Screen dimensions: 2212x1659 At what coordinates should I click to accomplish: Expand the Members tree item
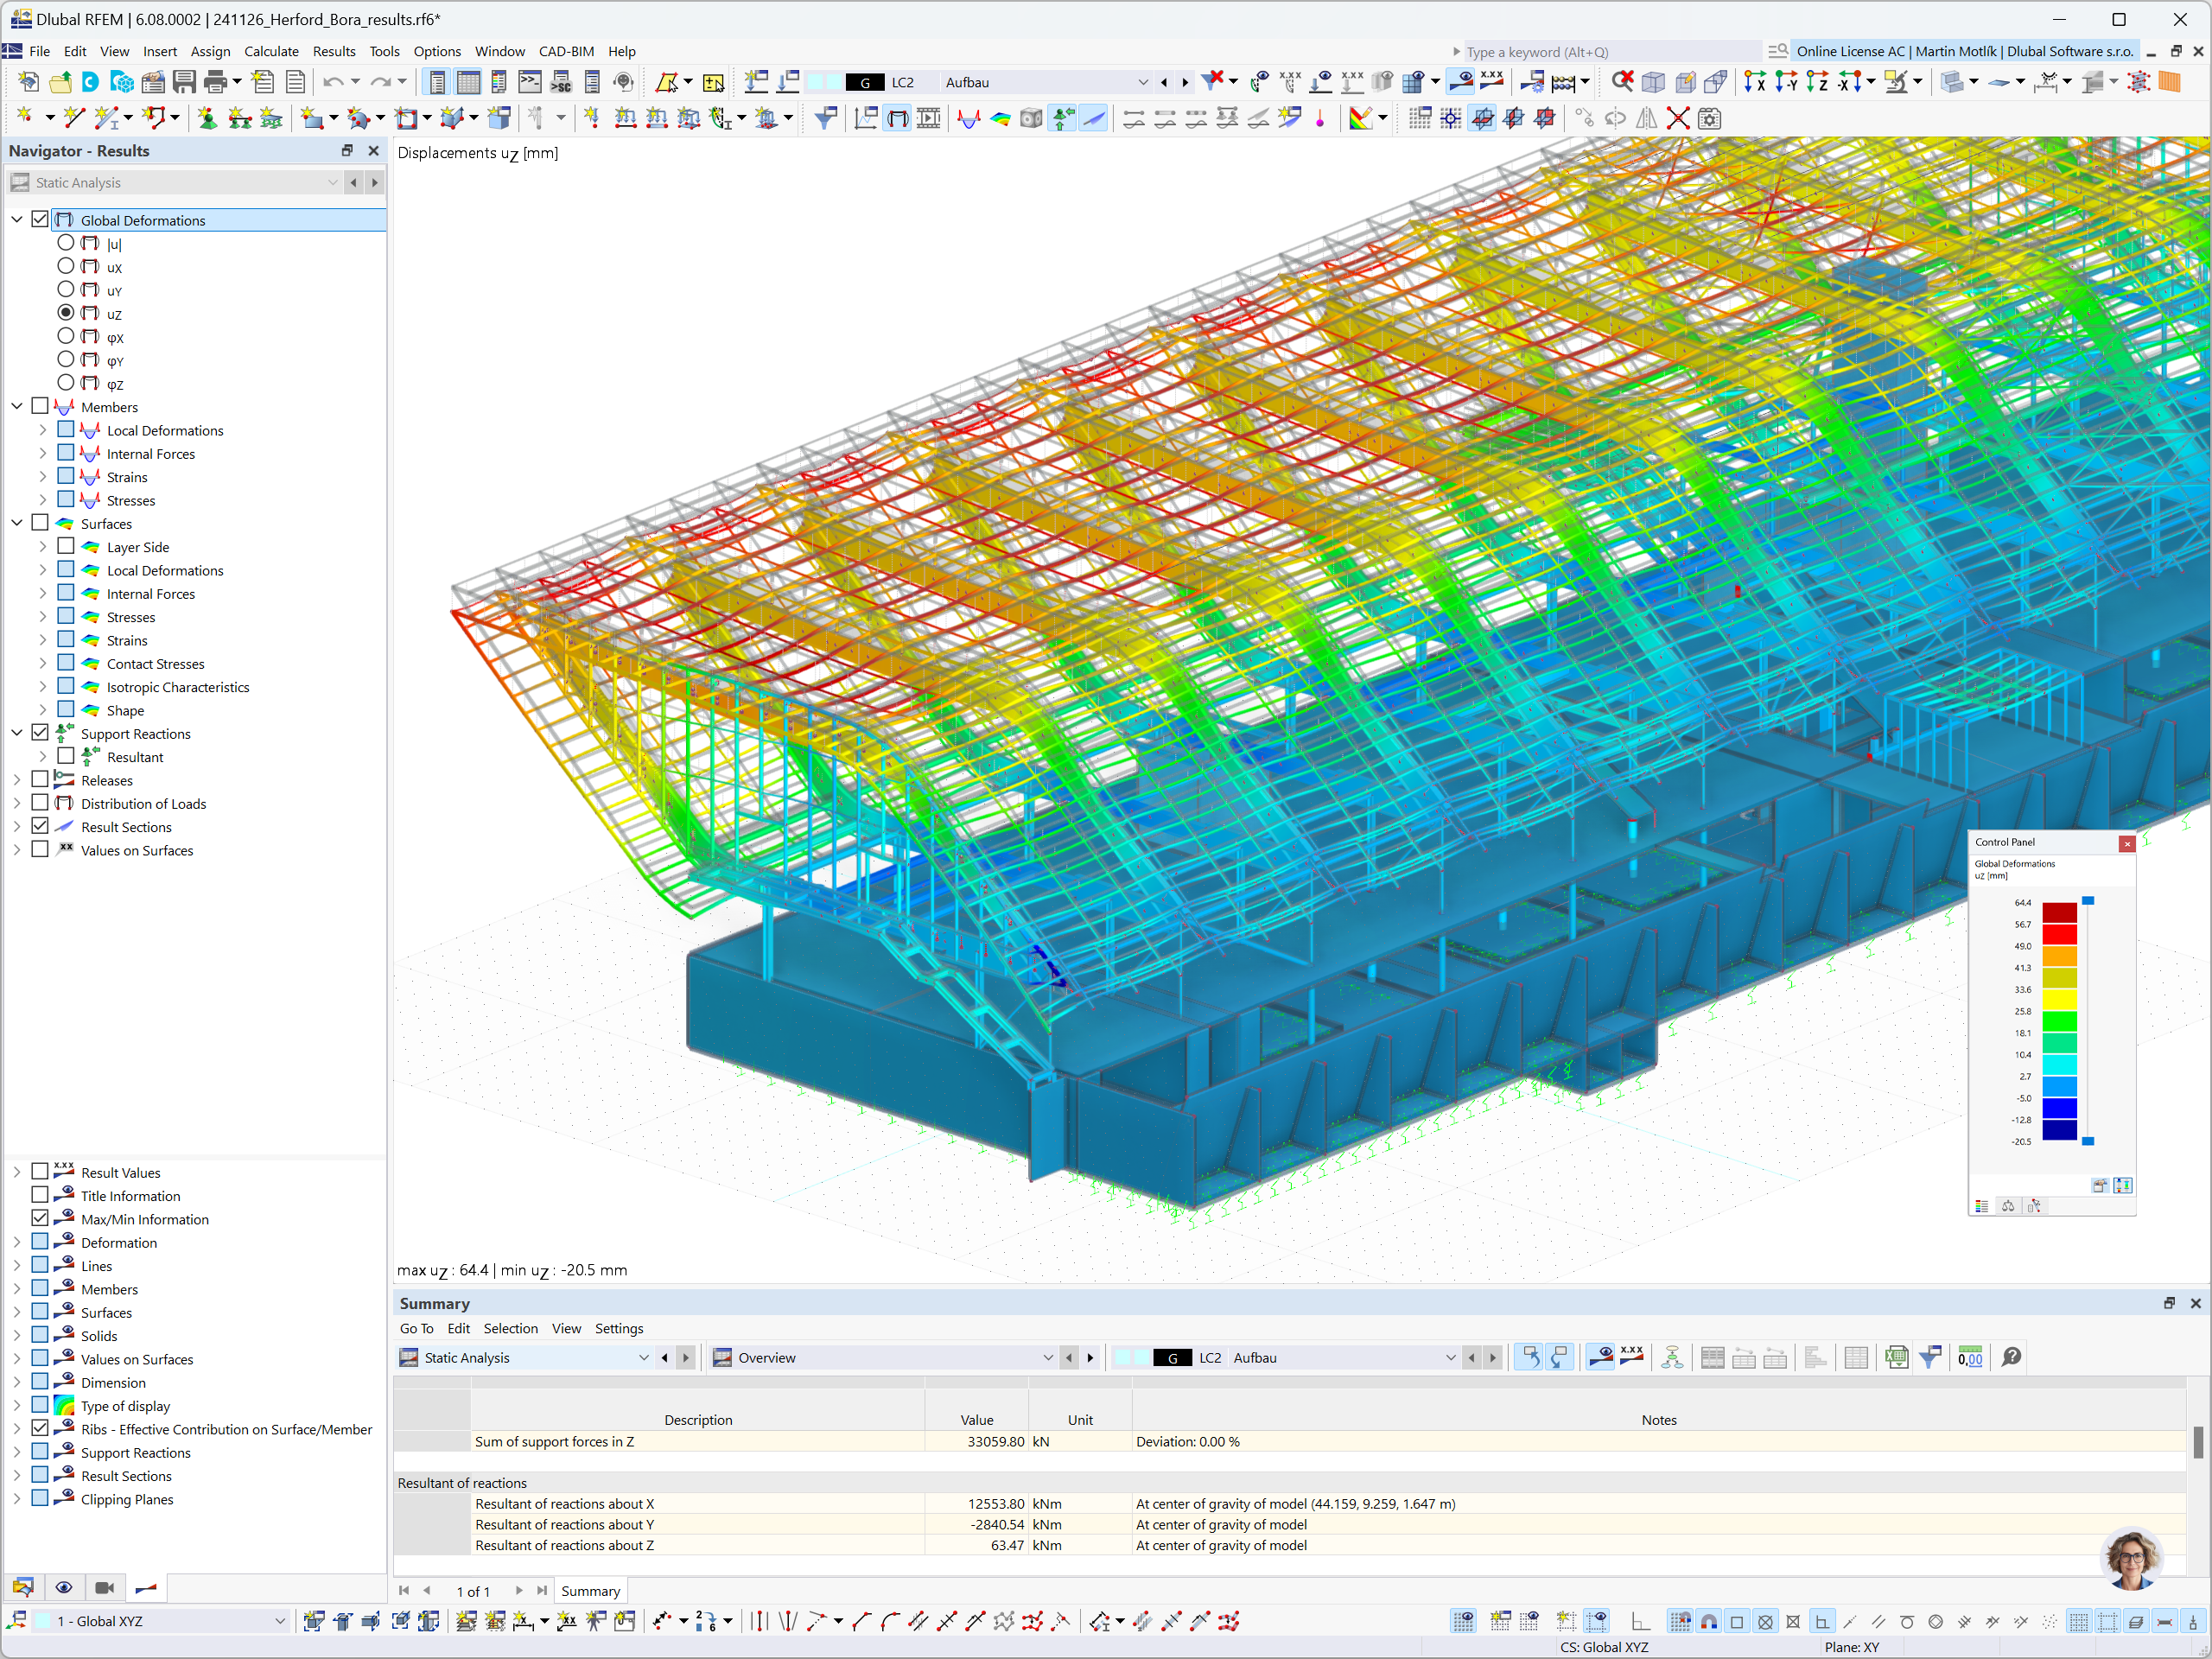click(x=17, y=404)
